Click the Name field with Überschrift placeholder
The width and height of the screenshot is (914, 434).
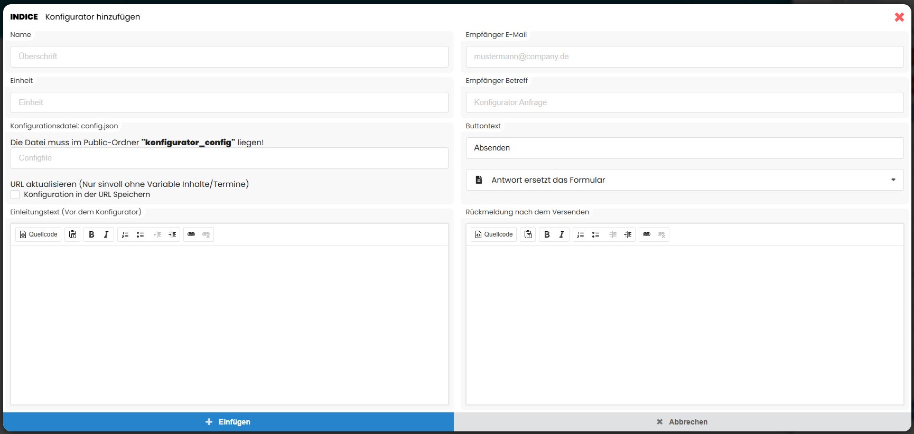(229, 56)
